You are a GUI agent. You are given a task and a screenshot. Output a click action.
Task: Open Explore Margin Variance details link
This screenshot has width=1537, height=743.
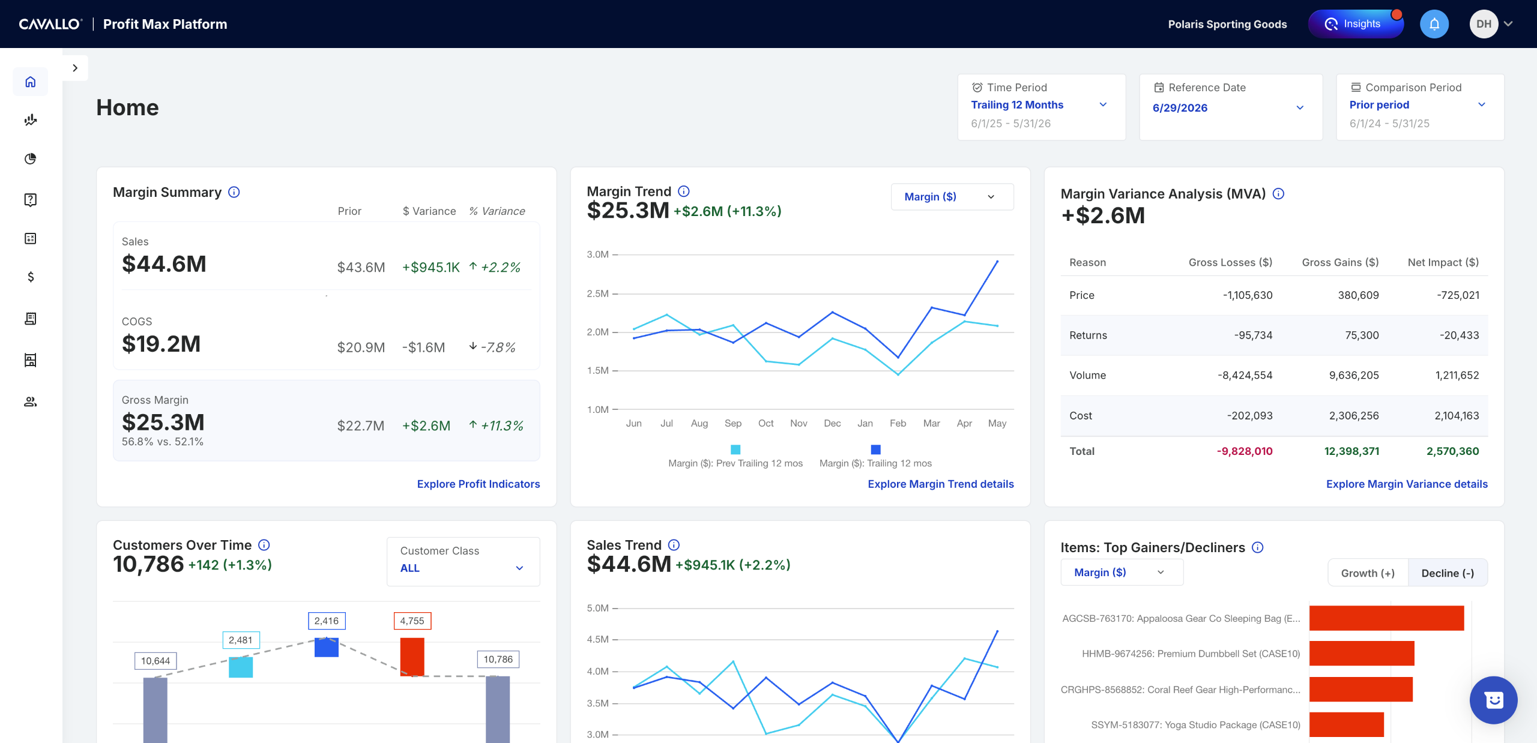(x=1407, y=484)
